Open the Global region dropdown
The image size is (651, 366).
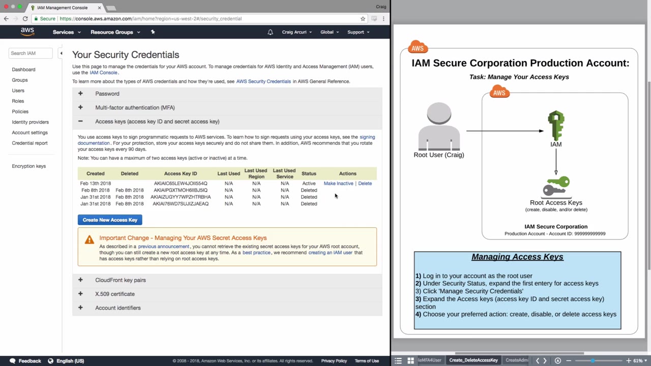330,32
